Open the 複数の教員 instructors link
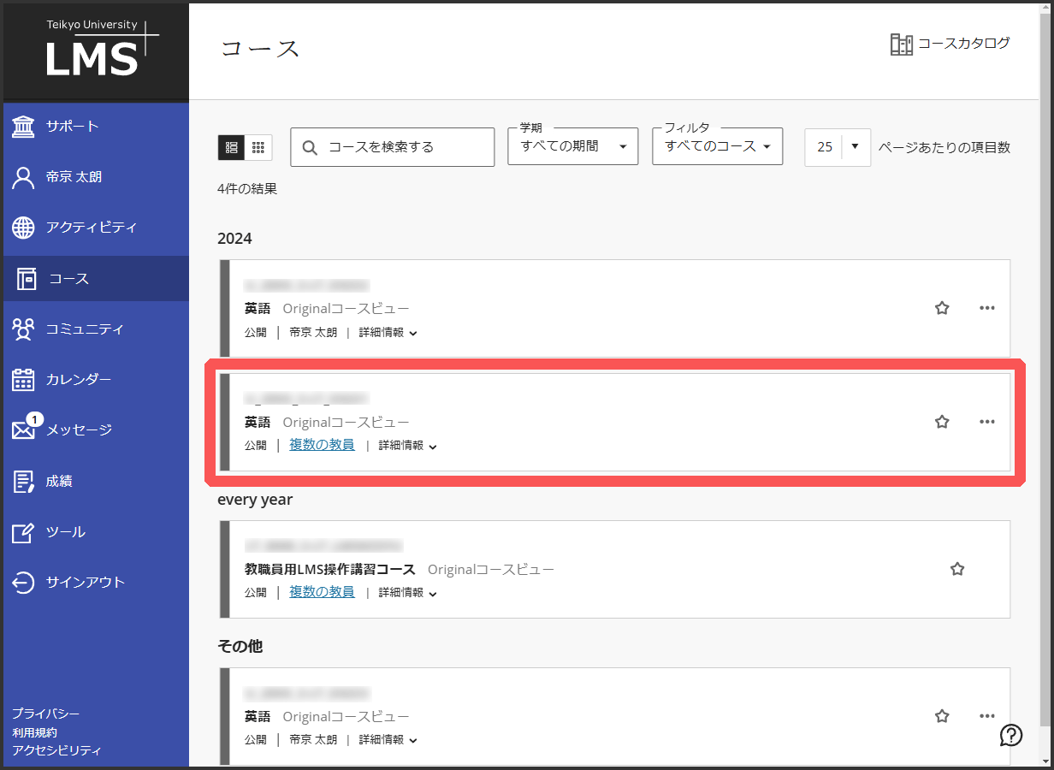The width and height of the screenshot is (1054, 770). point(321,445)
